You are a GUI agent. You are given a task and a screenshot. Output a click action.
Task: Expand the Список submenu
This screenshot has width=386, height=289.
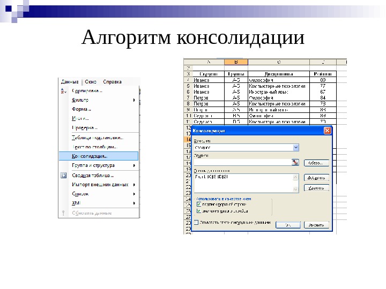pyautogui.click(x=99, y=194)
